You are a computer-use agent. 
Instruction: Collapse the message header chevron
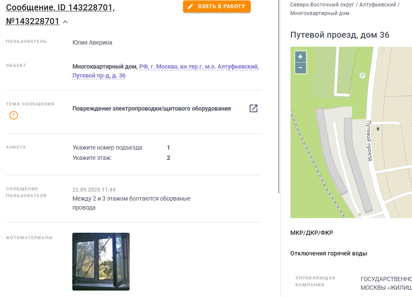(65, 22)
